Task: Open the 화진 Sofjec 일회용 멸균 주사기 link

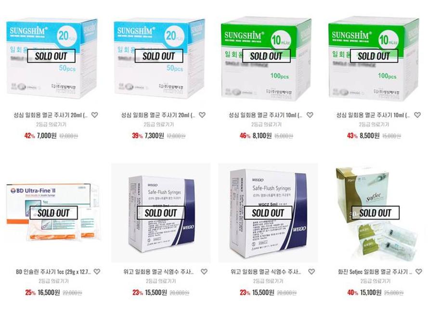Action: pyautogui.click(x=375, y=272)
